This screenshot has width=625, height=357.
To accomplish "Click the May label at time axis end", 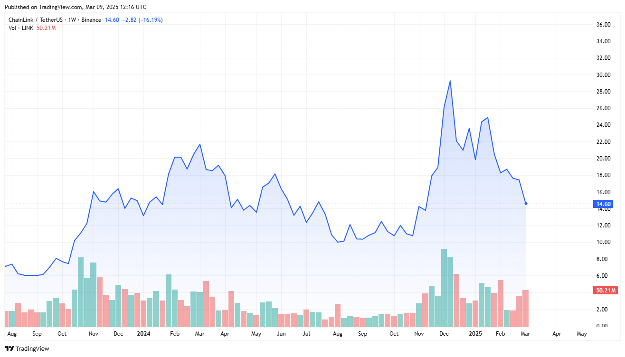I will (582, 334).
